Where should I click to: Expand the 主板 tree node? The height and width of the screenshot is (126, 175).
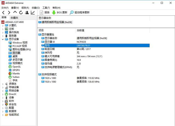tap(3, 29)
